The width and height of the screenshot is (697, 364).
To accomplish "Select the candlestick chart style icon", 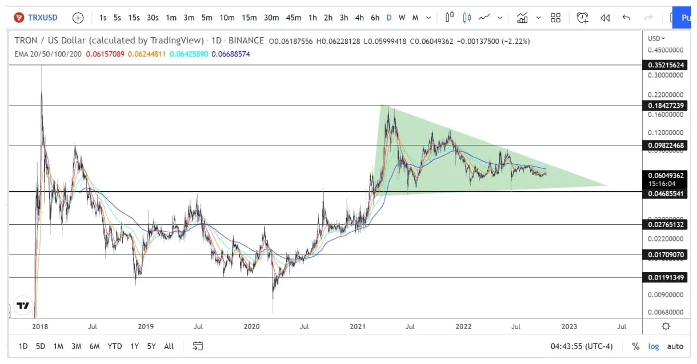I will [x=467, y=18].
